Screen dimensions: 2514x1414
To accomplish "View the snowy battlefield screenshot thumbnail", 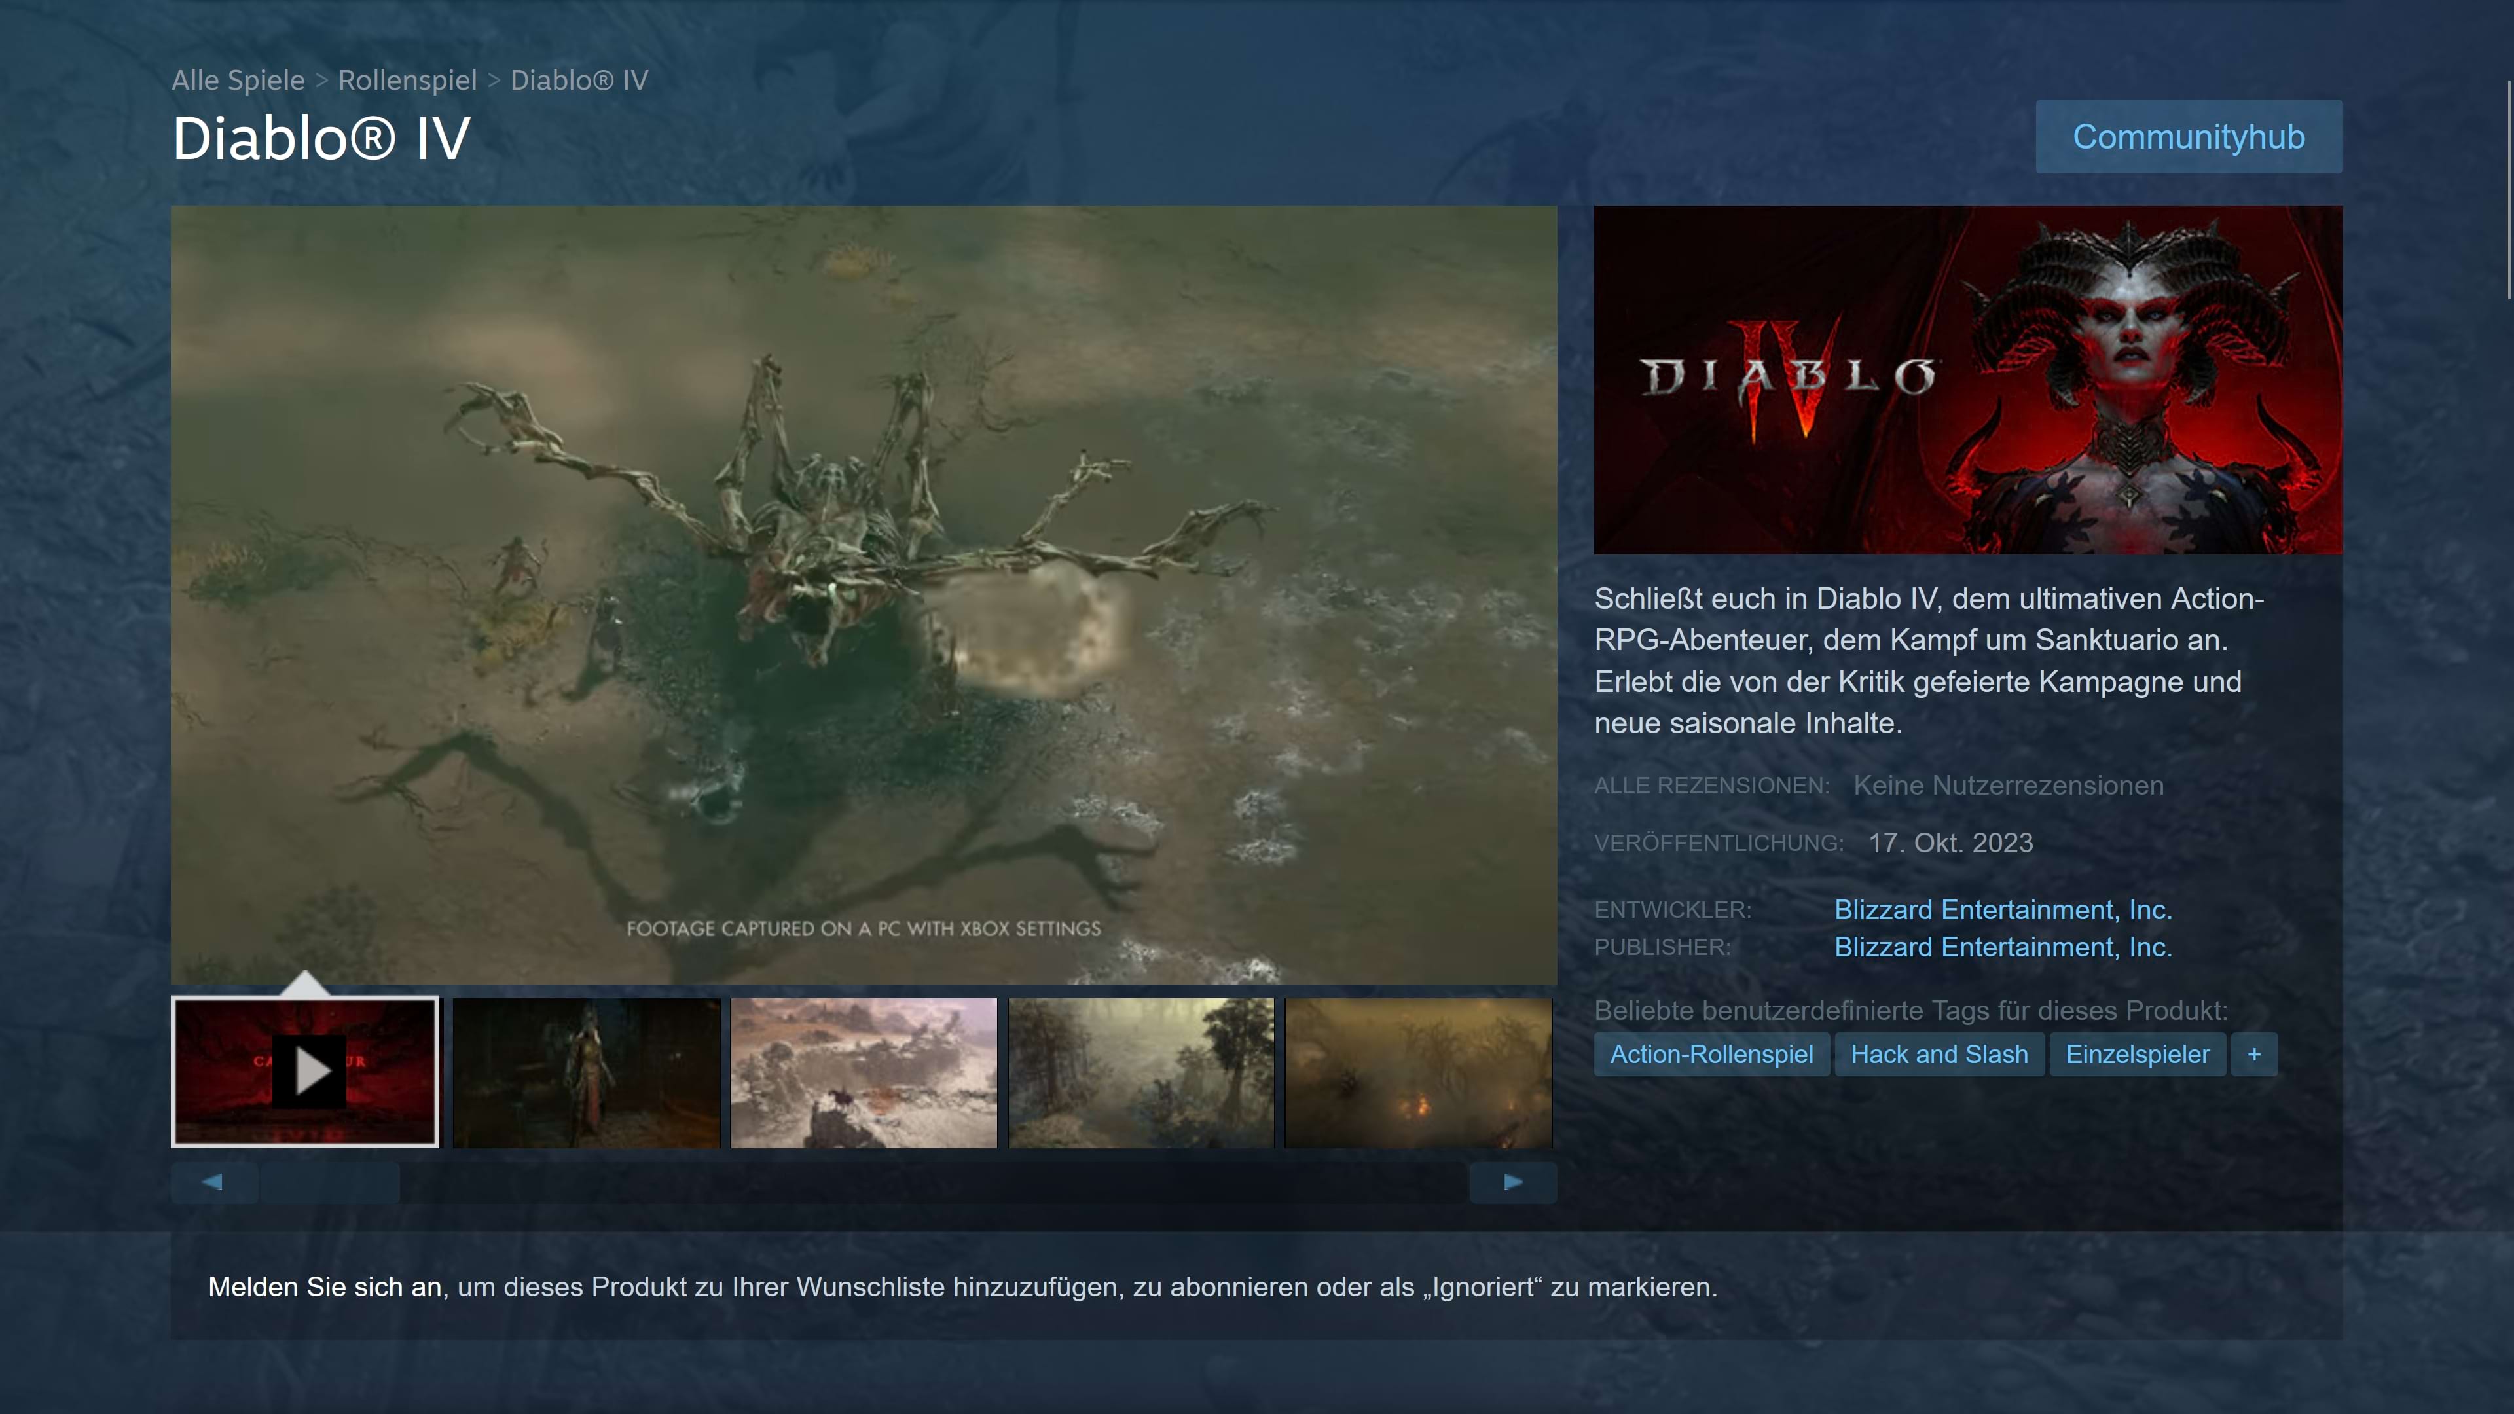I will tap(864, 1072).
